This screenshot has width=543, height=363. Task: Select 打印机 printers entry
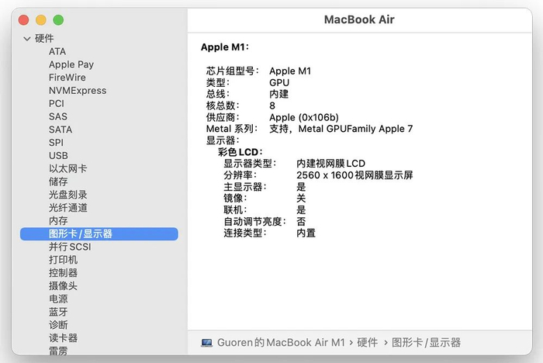click(63, 260)
